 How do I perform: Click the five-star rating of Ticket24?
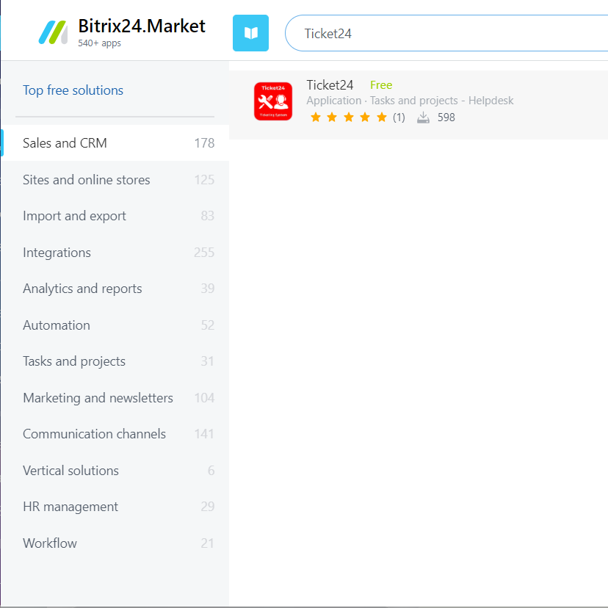point(349,117)
